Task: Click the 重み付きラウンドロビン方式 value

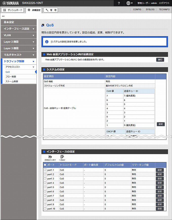Action: (x=119, y=86)
